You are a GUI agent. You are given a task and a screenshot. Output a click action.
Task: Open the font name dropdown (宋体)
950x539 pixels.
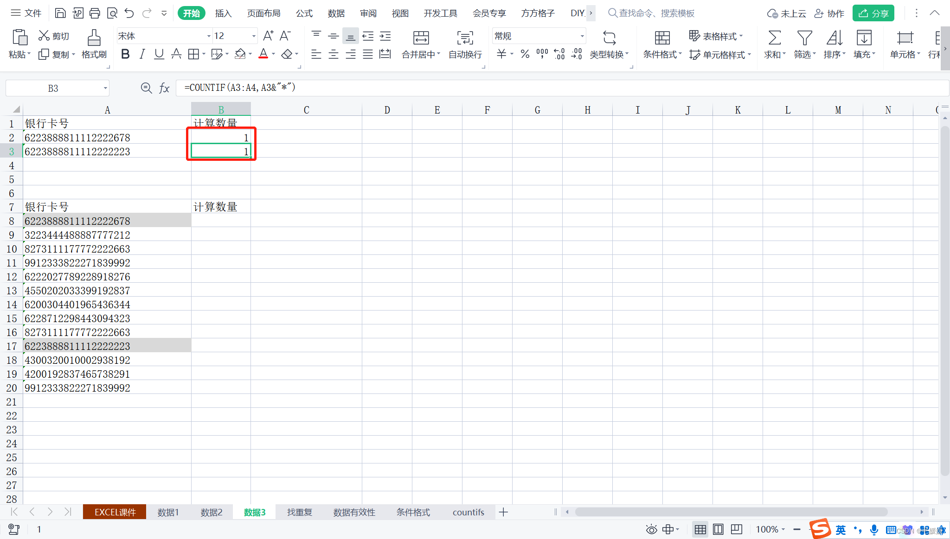coord(208,36)
